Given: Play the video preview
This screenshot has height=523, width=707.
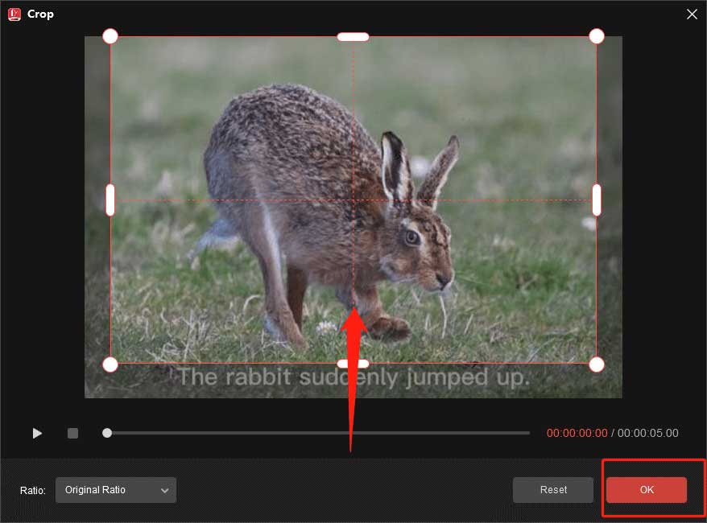Looking at the screenshot, I should (37, 433).
